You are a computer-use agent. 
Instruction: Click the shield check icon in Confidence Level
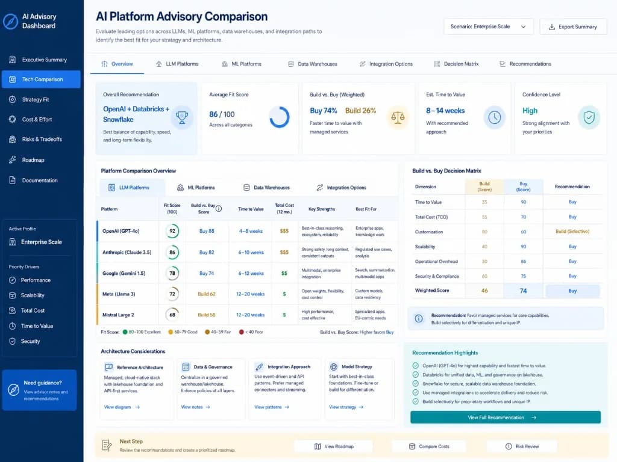tap(589, 117)
